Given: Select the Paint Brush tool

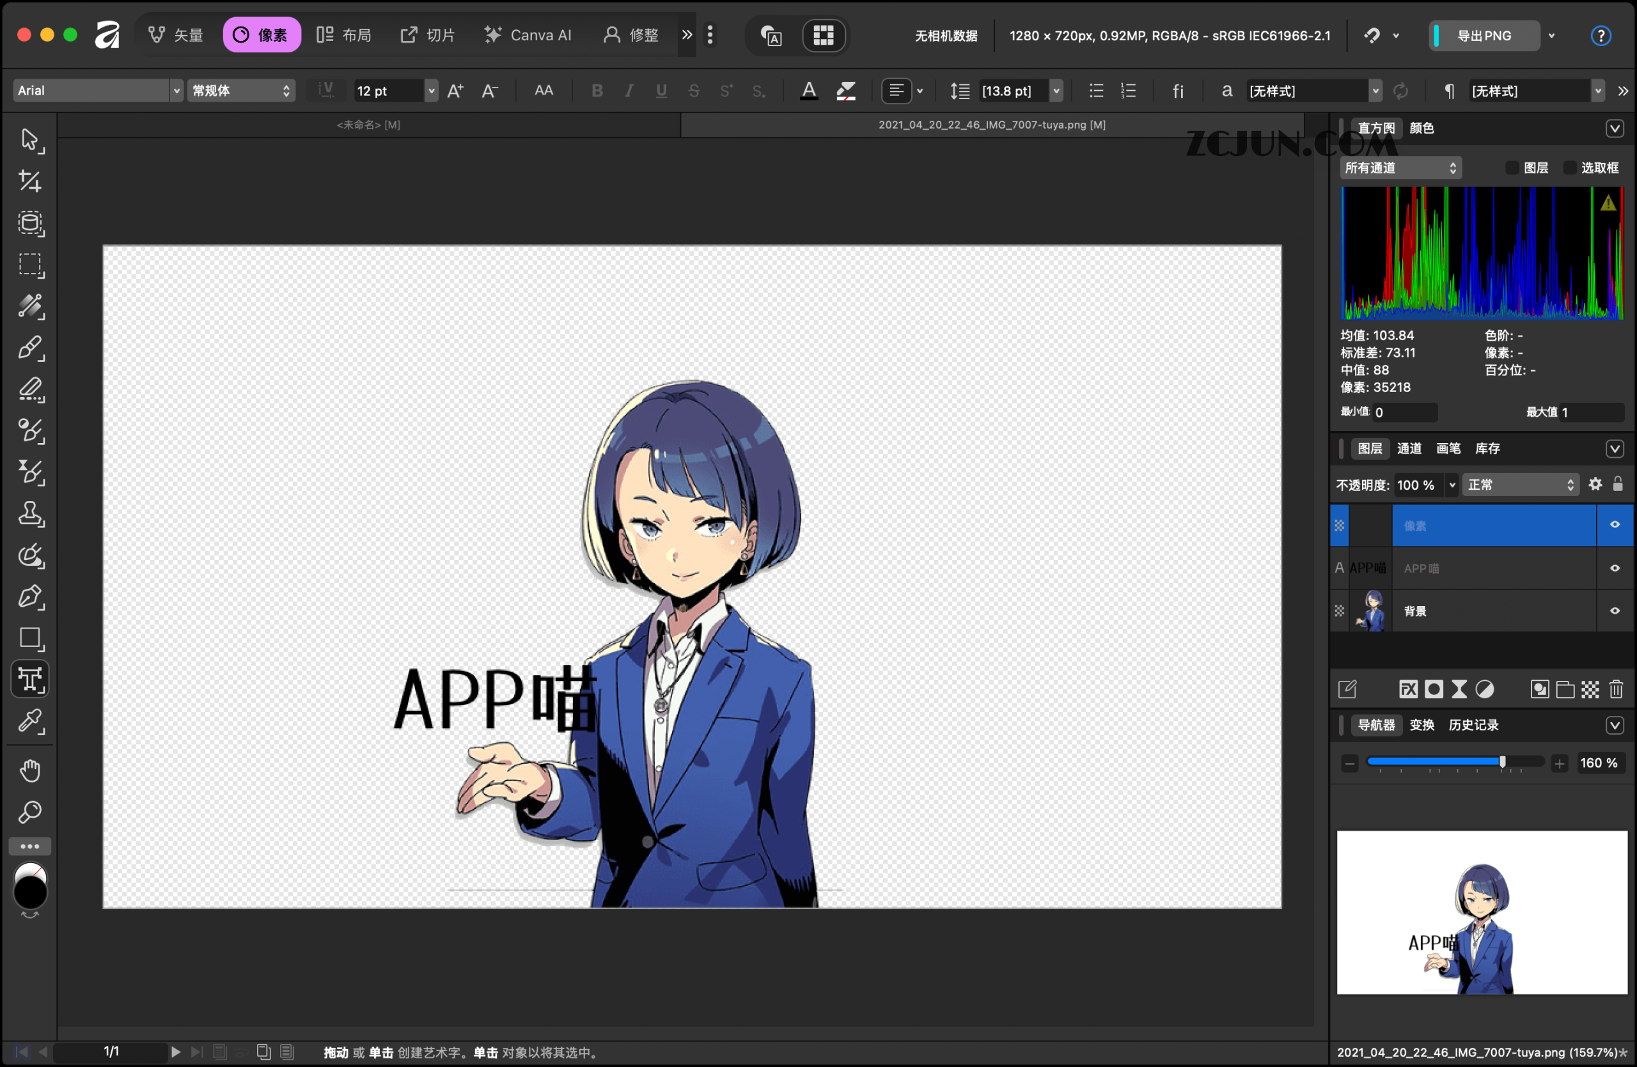Looking at the screenshot, I should (29, 348).
